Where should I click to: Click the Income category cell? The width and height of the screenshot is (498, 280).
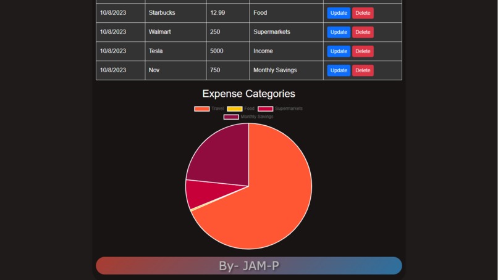(x=287, y=51)
